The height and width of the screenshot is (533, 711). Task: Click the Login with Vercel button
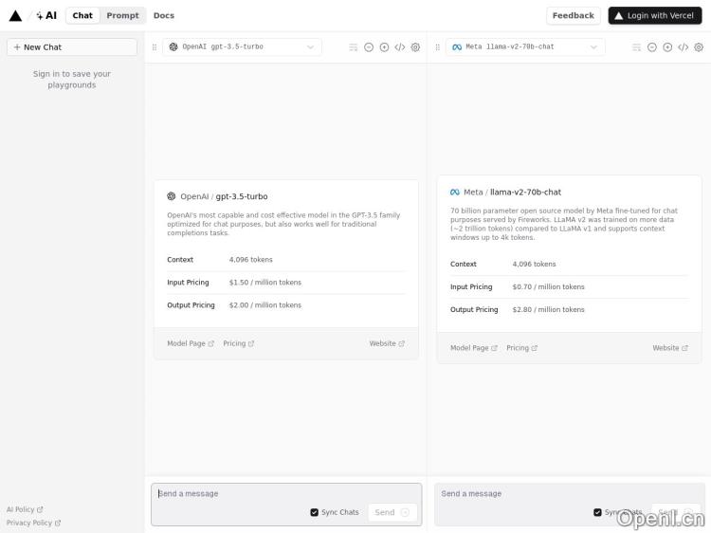[655, 15]
